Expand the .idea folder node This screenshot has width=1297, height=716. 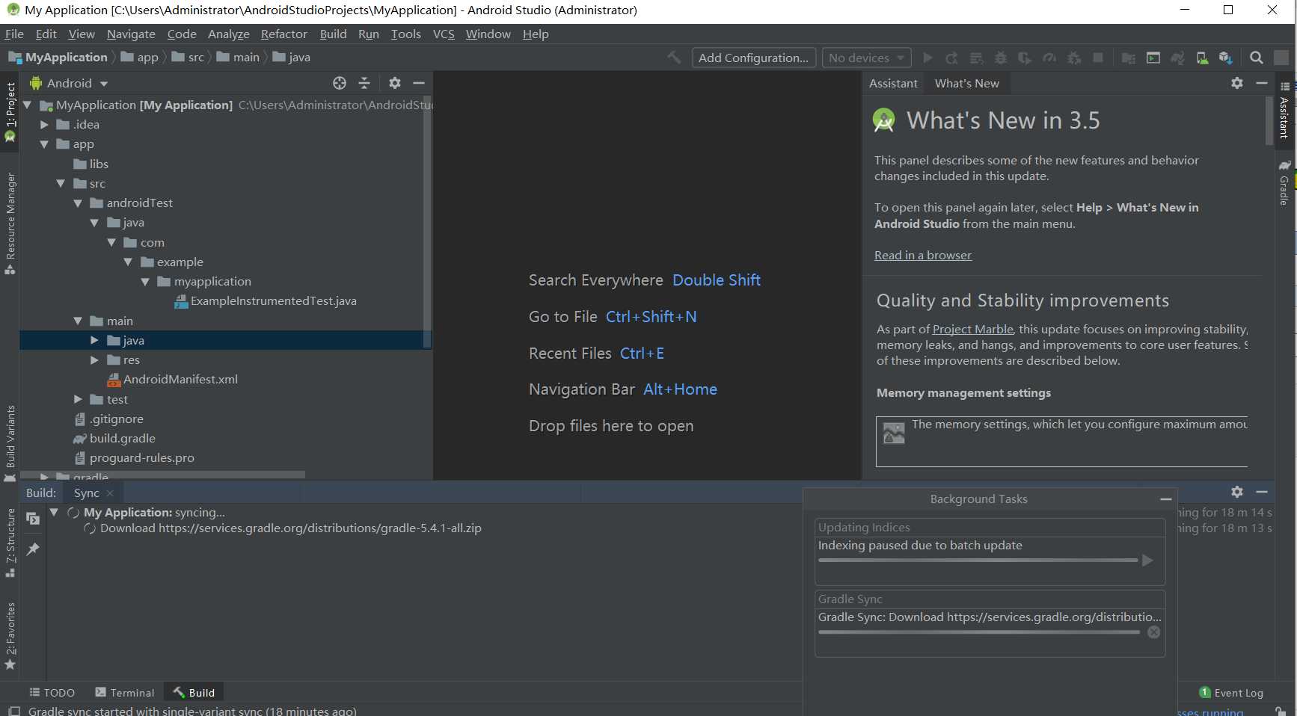click(44, 125)
